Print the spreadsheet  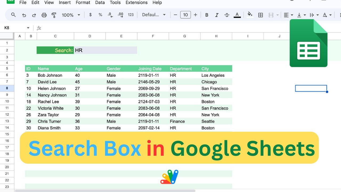(x=44, y=15)
